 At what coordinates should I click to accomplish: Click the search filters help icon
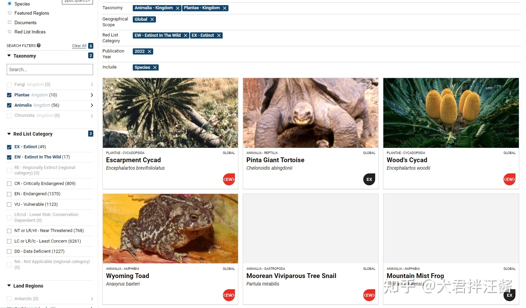click(39, 45)
